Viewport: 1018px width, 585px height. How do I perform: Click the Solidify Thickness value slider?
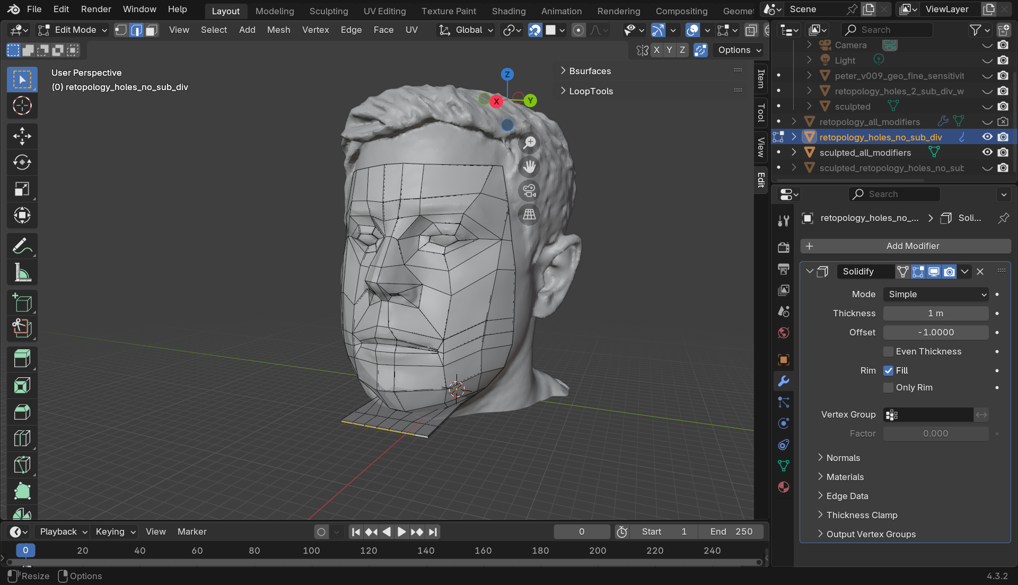point(936,313)
